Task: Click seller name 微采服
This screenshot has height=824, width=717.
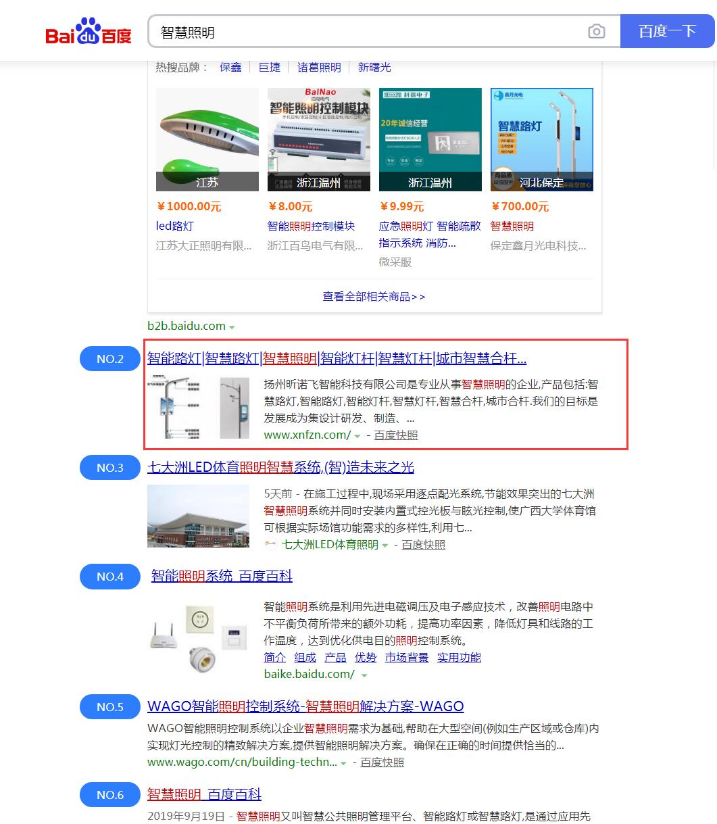Action: click(395, 262)
